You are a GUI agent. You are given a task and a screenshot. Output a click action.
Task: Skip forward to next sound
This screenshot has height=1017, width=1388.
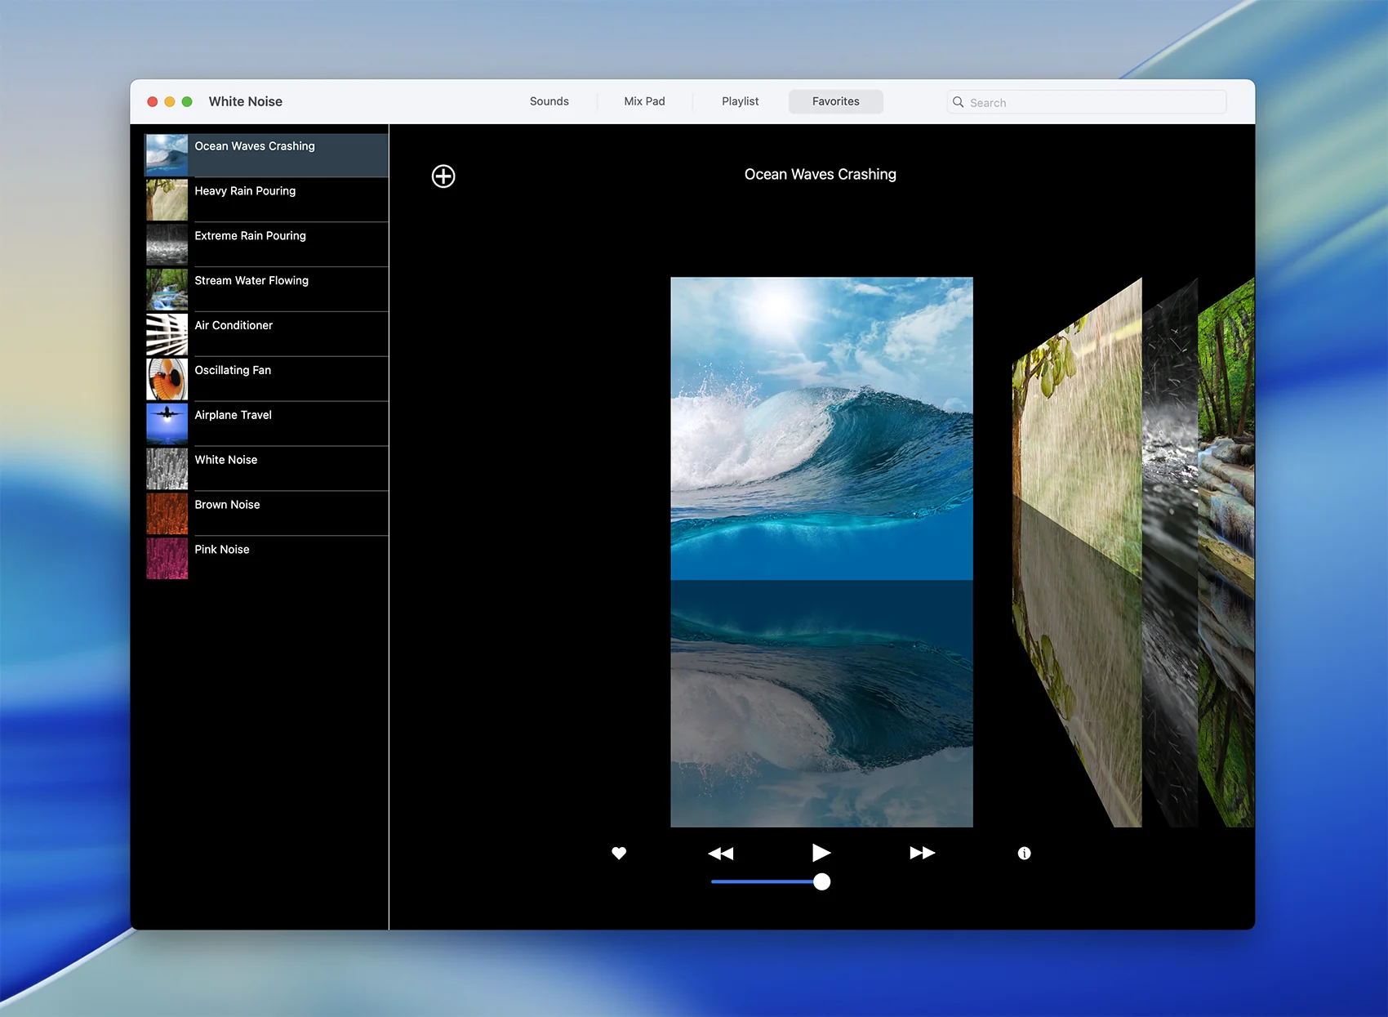point(922,853)
